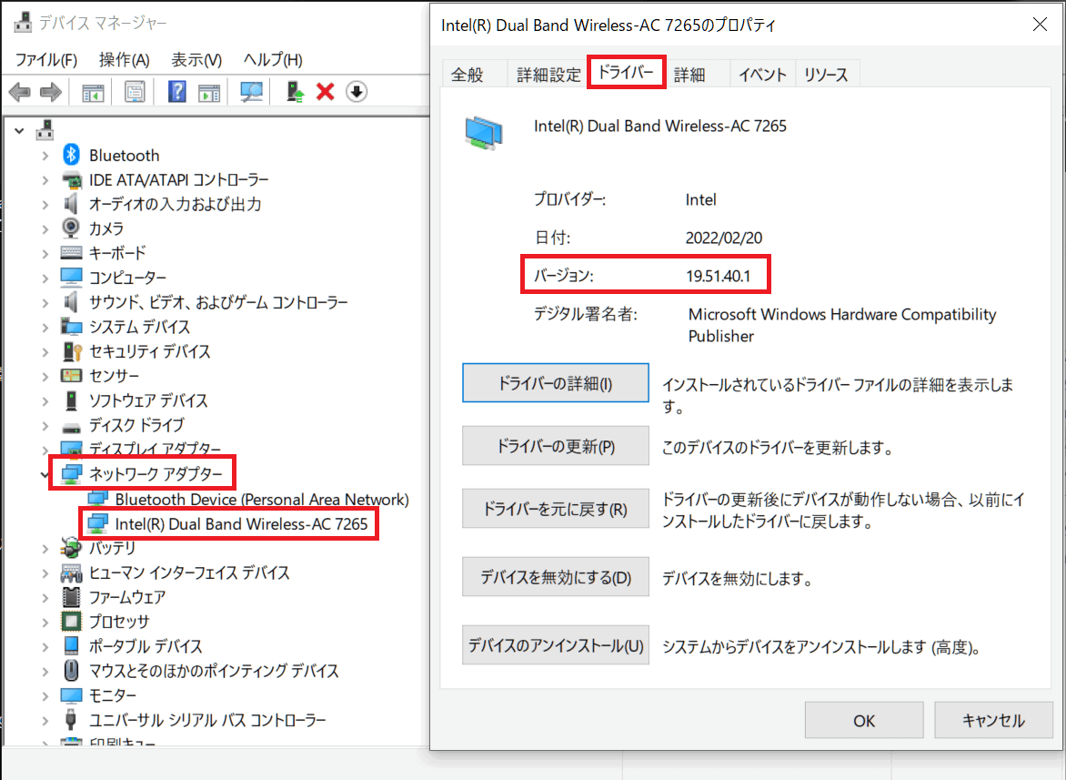Click the キャンセル button
This screenshot has width=1066, height=780.
point(993,720)
